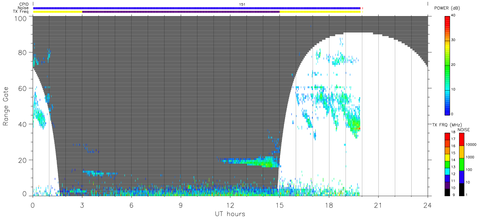Viewport: 481px width, 222px height.
Task: Click the first yellow TX Freq segment before 3 UT
Action: pyautogui.click(x=58, y=11)
